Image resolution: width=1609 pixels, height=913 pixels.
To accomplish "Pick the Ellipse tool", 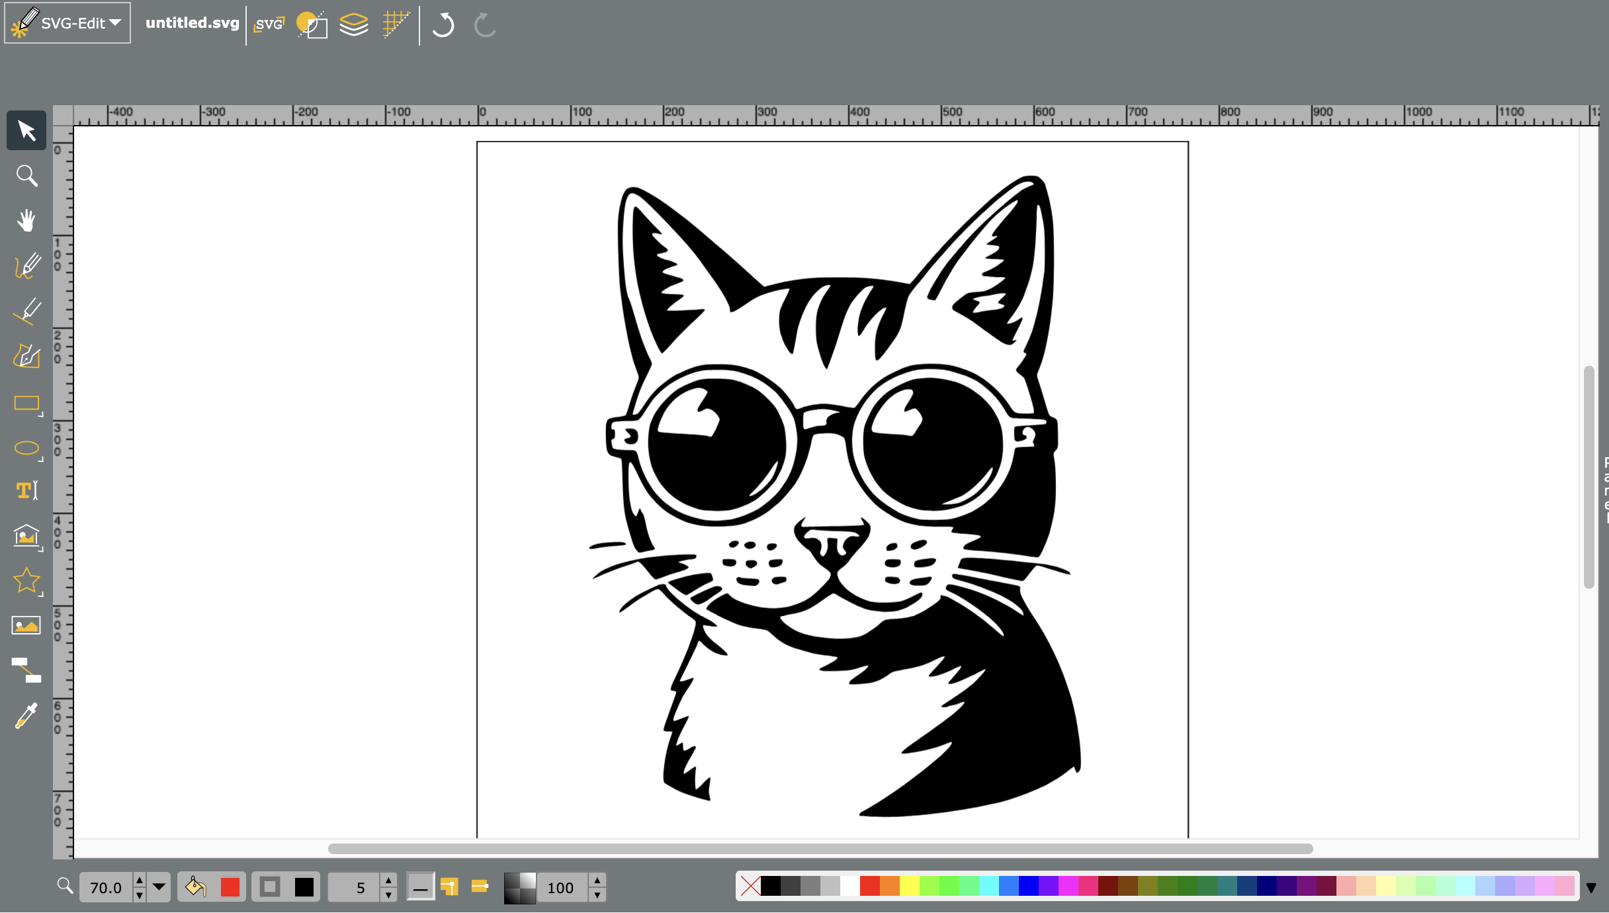I will (x=26, y=449).
